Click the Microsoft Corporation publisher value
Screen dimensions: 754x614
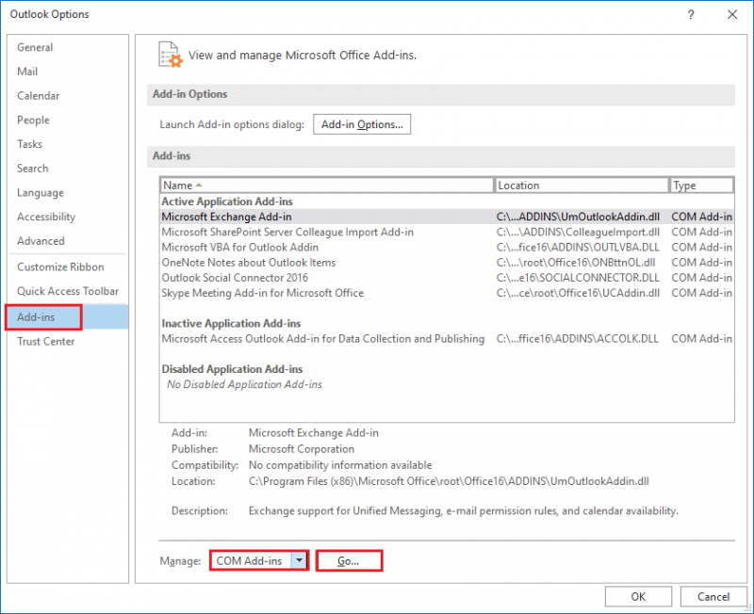(x=302, y=449)
